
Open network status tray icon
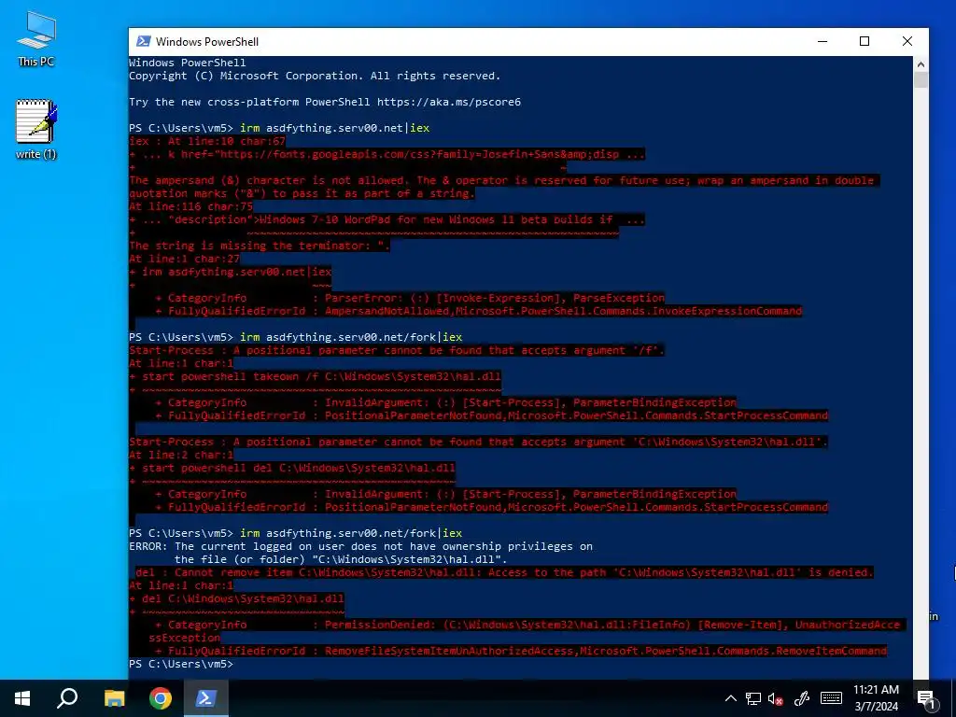(x=753, y=698)
